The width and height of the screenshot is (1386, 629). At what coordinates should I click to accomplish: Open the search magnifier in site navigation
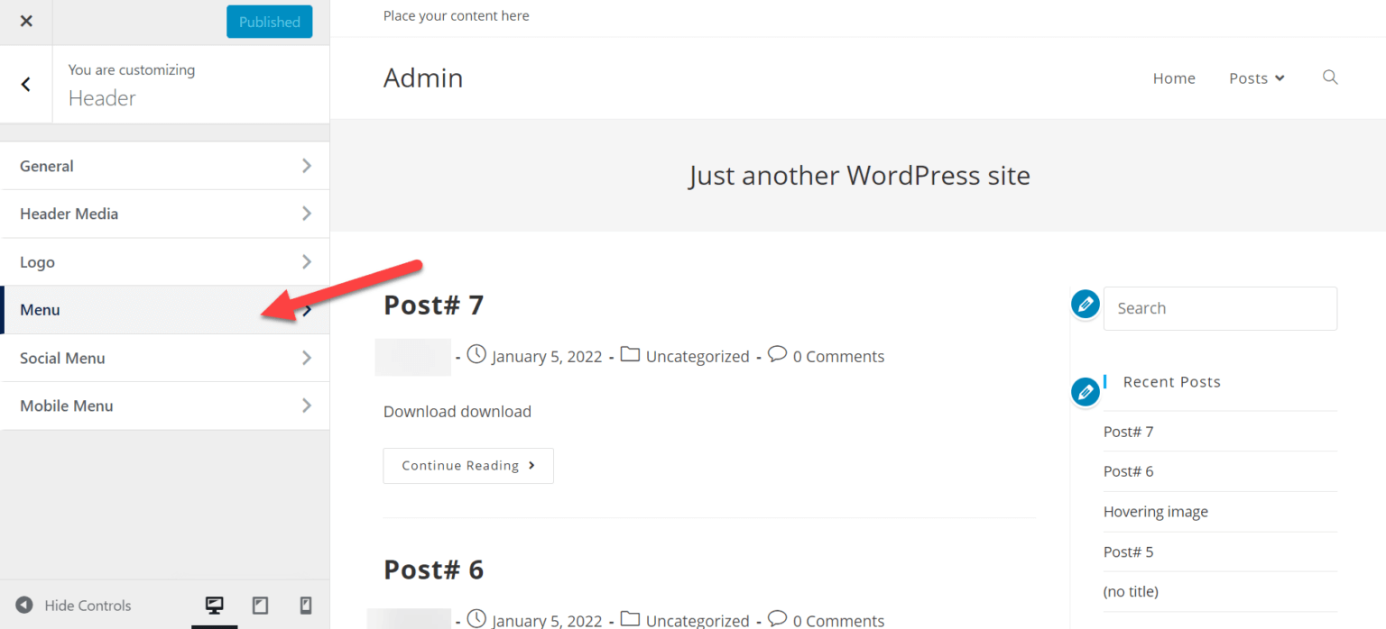click(1329, 77)
